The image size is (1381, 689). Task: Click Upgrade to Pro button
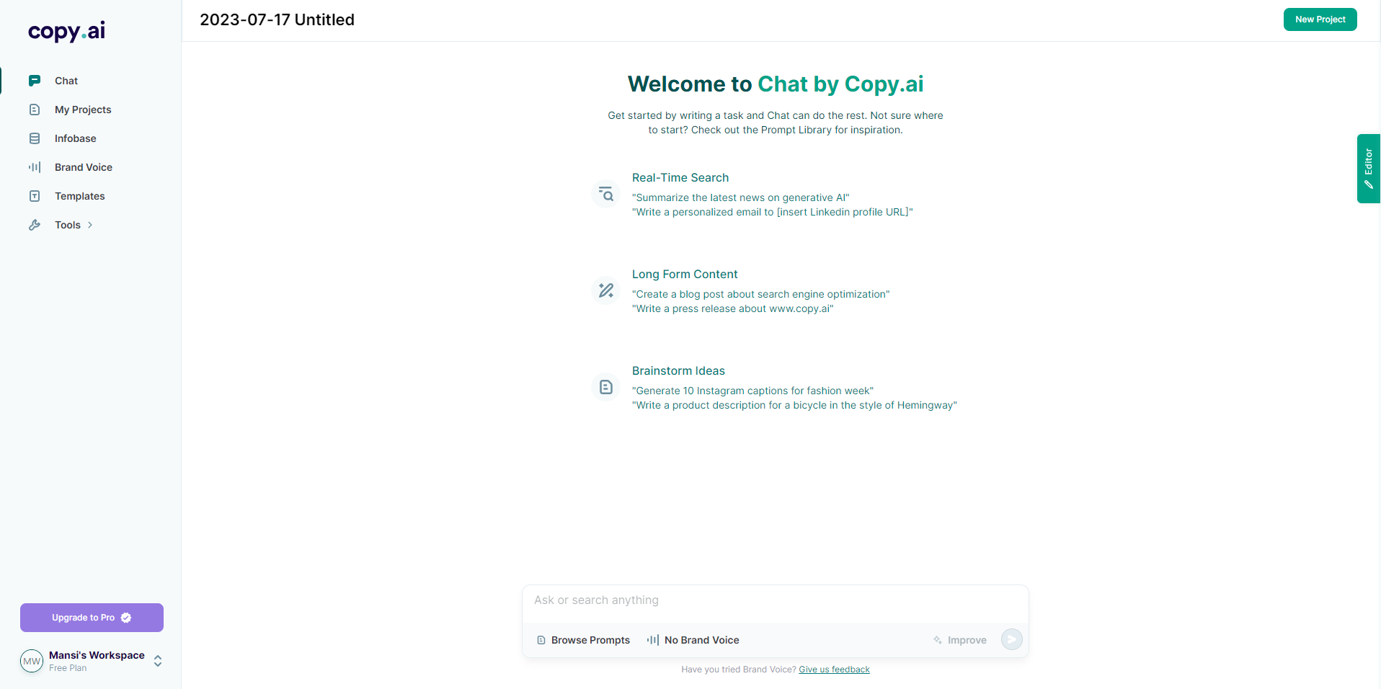[92, 618]
